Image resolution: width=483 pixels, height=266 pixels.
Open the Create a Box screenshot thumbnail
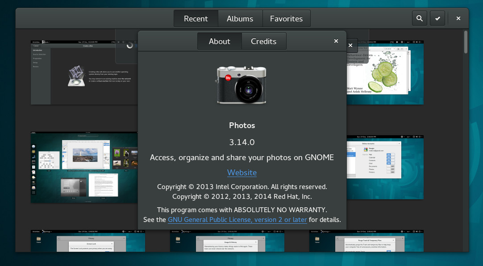coord(80,73)
